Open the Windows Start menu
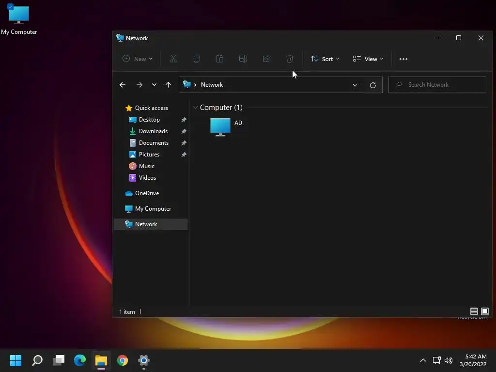496x372 pixels. [16, 360]
